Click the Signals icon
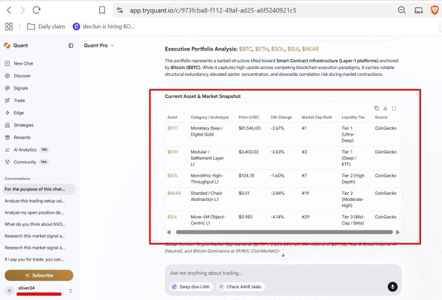The width and height of the screenshot is (442, 300). (8, 88)
